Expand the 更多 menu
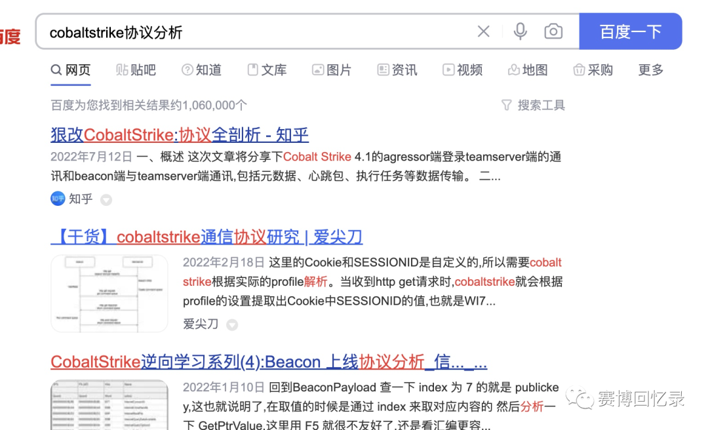The width and height of the screenshot is (708, 430). click(651, 70)
